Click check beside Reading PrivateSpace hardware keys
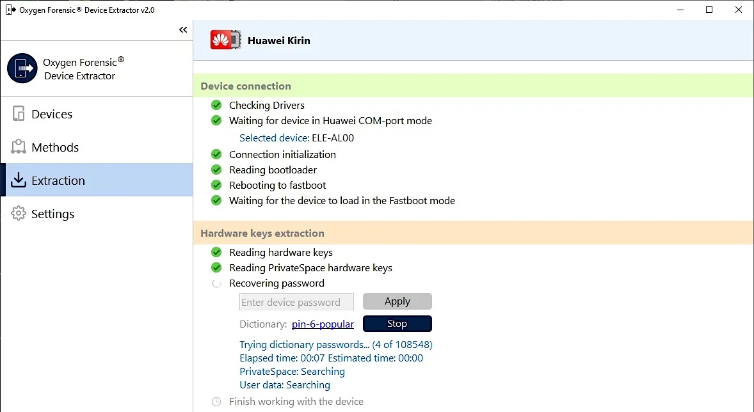Image resolution: width=754 pixels, height=412 pixels. [216, 267]
